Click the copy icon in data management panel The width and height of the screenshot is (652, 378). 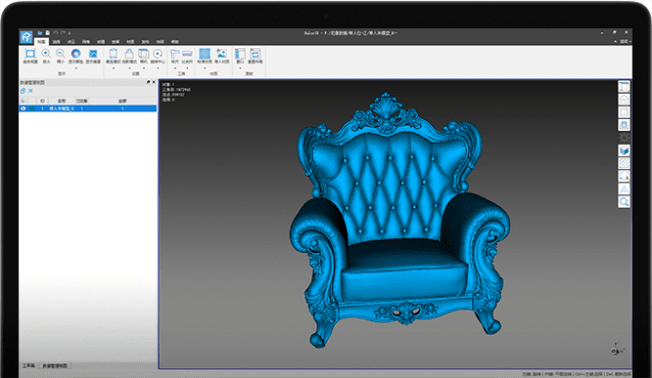tap(23, 91)
